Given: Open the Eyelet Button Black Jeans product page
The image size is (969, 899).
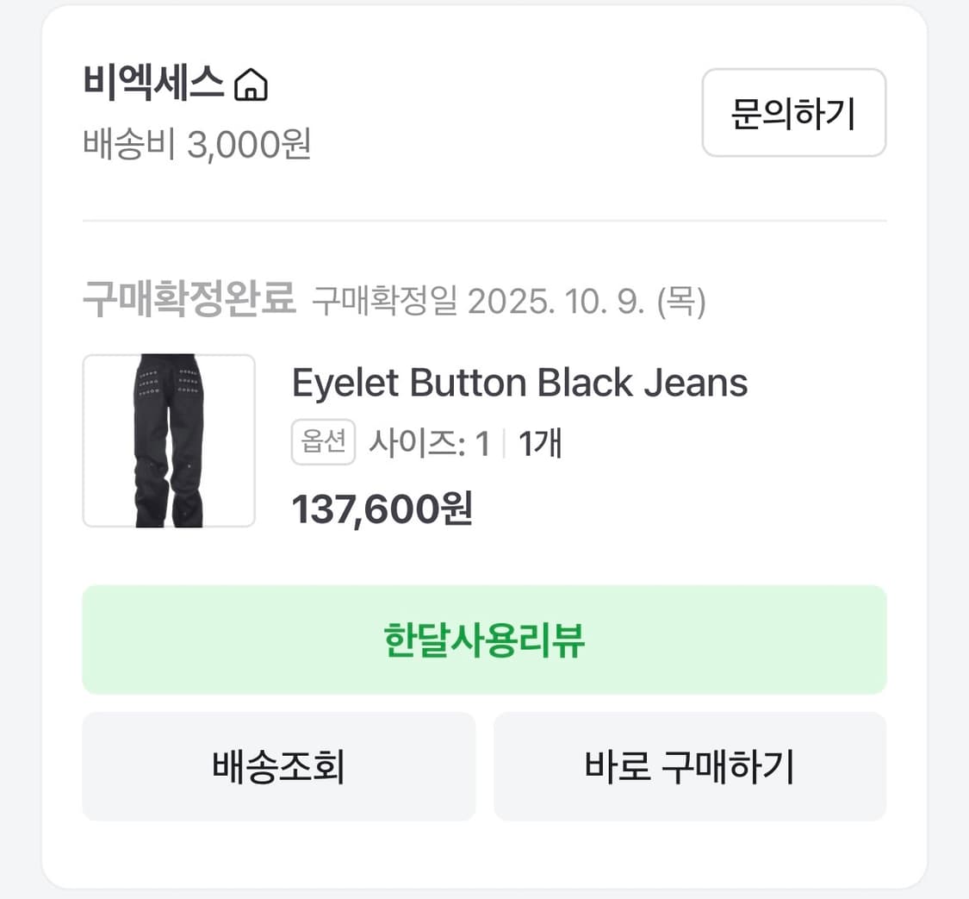Looking at the screenshot, I should click(519, 382).
